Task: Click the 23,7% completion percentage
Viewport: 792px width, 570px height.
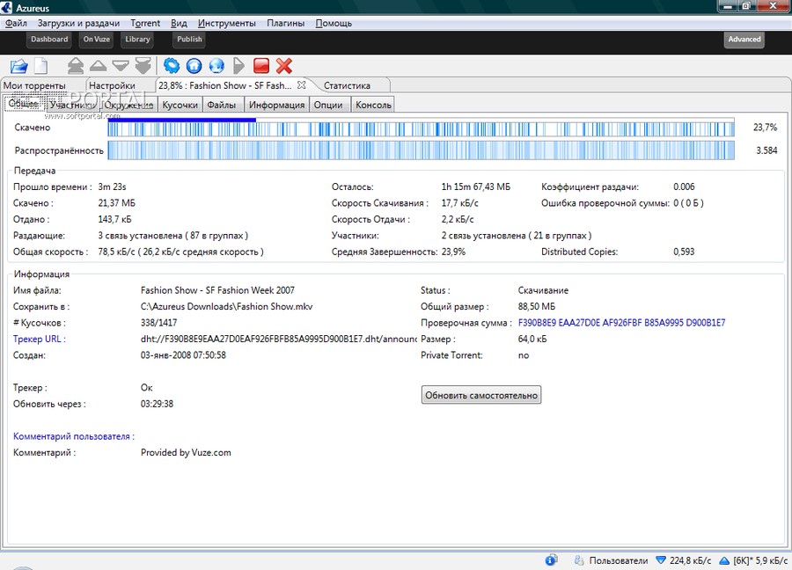Action: [765, 128]
